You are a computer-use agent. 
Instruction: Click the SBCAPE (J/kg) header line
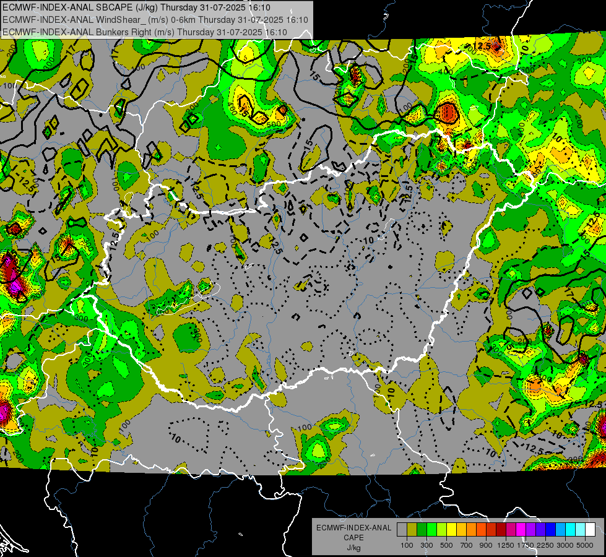tap(136, 7)
